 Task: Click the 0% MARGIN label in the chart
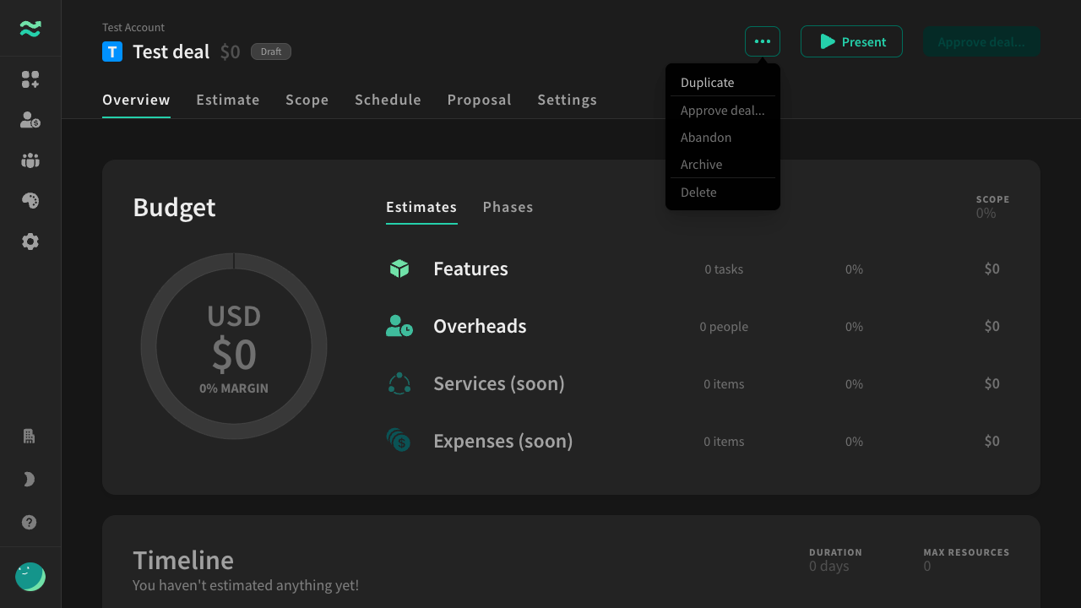[x=234, y=388]
